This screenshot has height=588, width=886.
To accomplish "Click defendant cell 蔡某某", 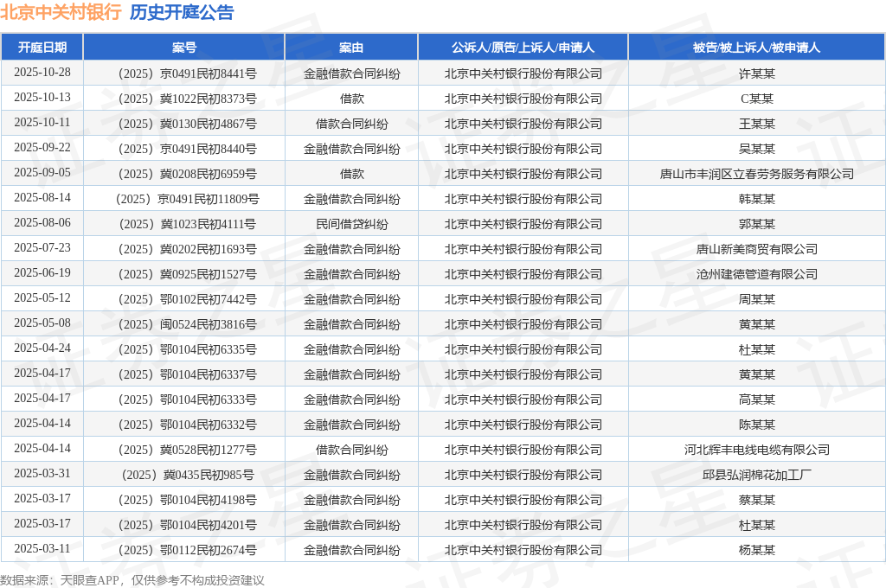I will tap(756, 500).
